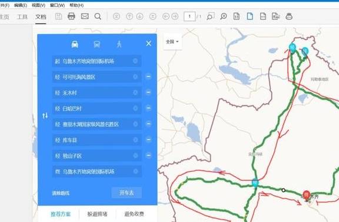Click the circled left-arrow previous view icon
The image size is (339, 222).
pos(166,16)
